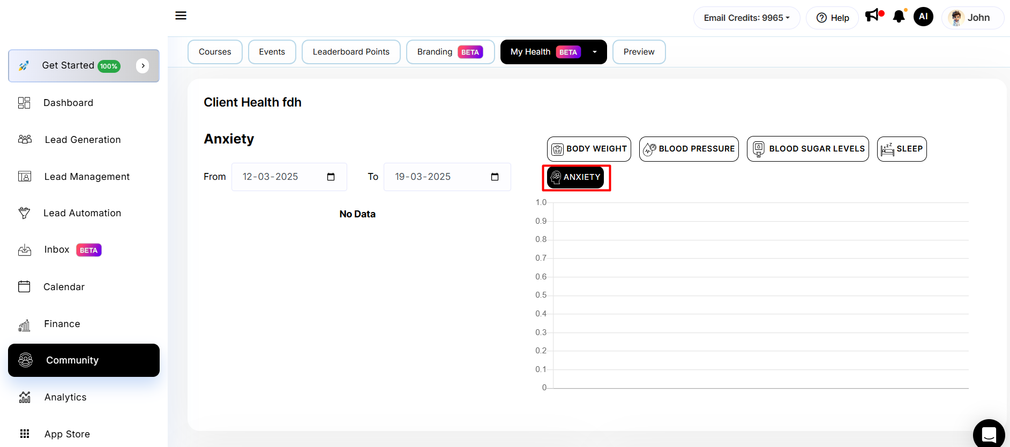Viewport: 1010px width, 447px height.
Task: Click the Body Weight scale icon
Action: point(557,149)
